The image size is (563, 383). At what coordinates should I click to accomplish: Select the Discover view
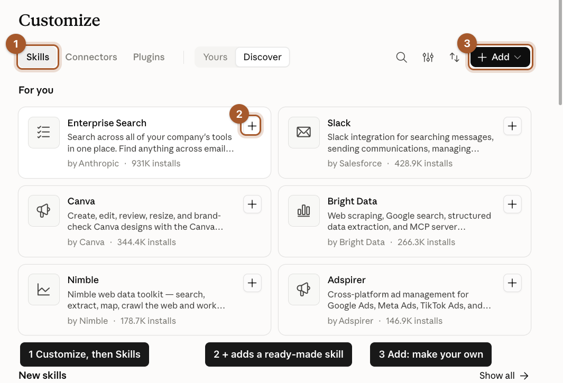[x=263, y=57]
